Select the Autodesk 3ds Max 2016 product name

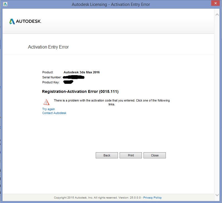coord(82,72)
